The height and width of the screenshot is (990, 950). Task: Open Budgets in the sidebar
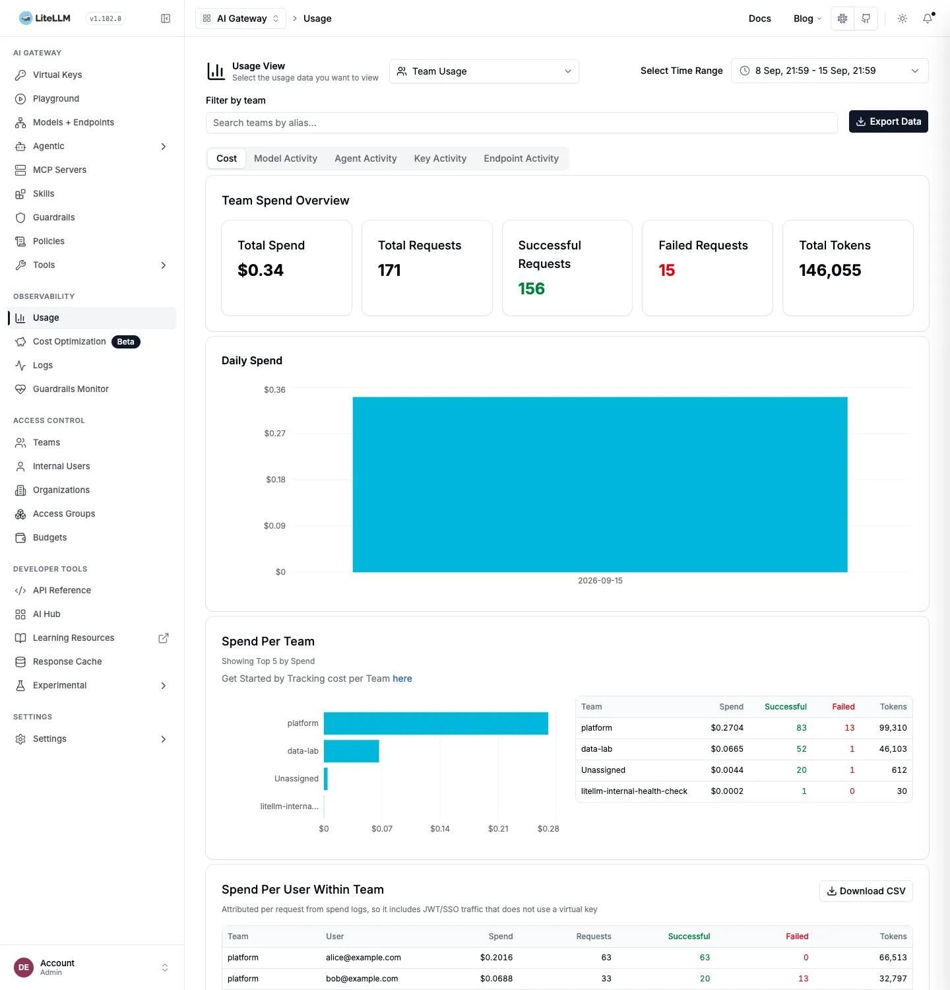pyautogui.click(x=92, y=537)
